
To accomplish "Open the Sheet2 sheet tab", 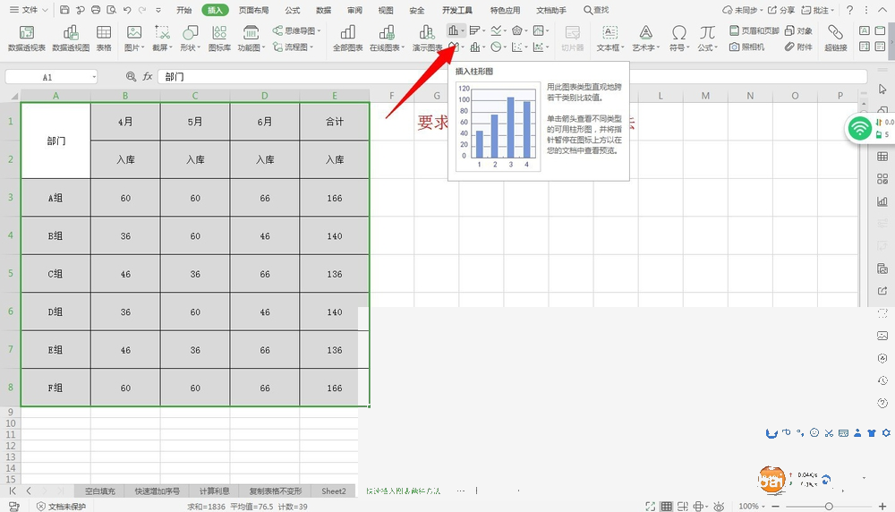I will click(333, 491).
